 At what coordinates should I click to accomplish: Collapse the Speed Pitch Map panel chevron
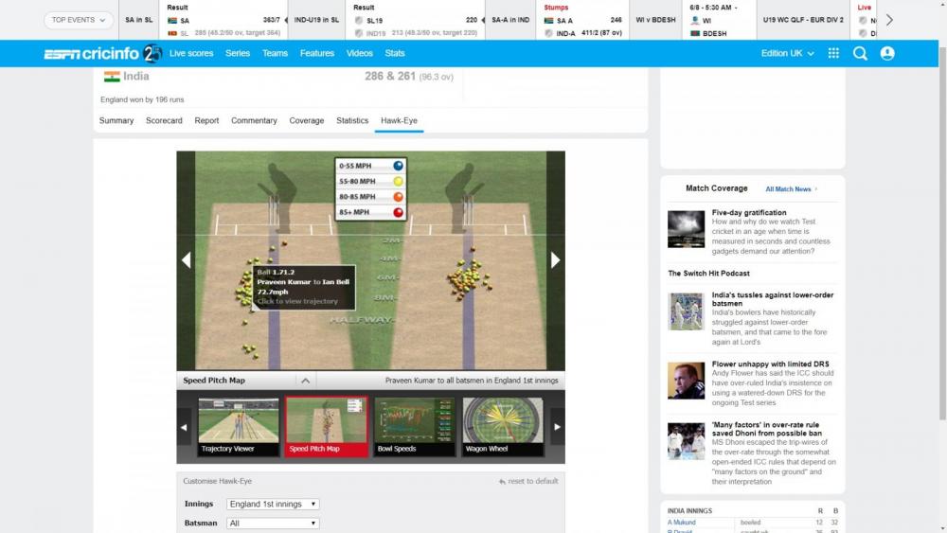305,381
